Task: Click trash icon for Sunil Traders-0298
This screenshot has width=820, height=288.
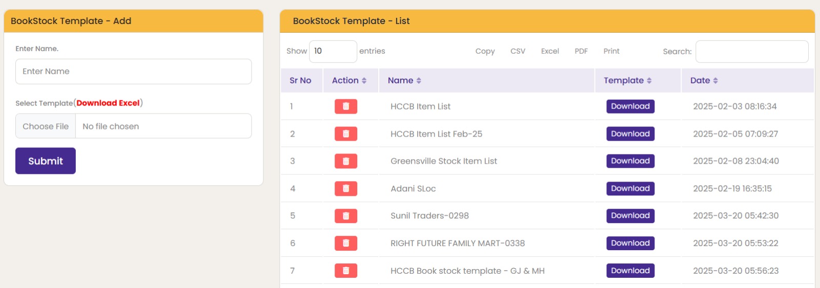Action: pyautogui.click(x=345, y=216)
